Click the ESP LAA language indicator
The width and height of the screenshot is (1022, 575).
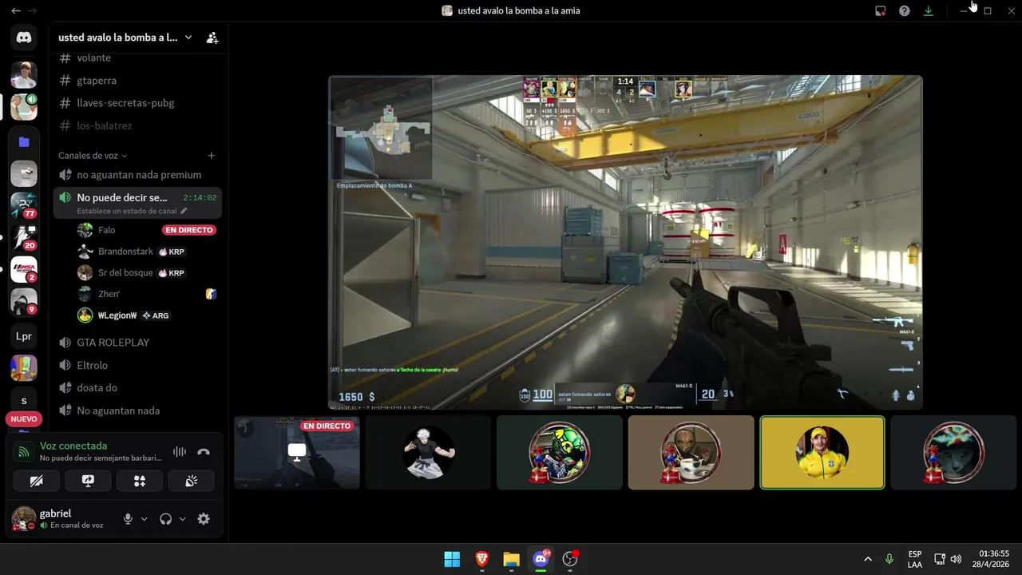pos(915,559)
